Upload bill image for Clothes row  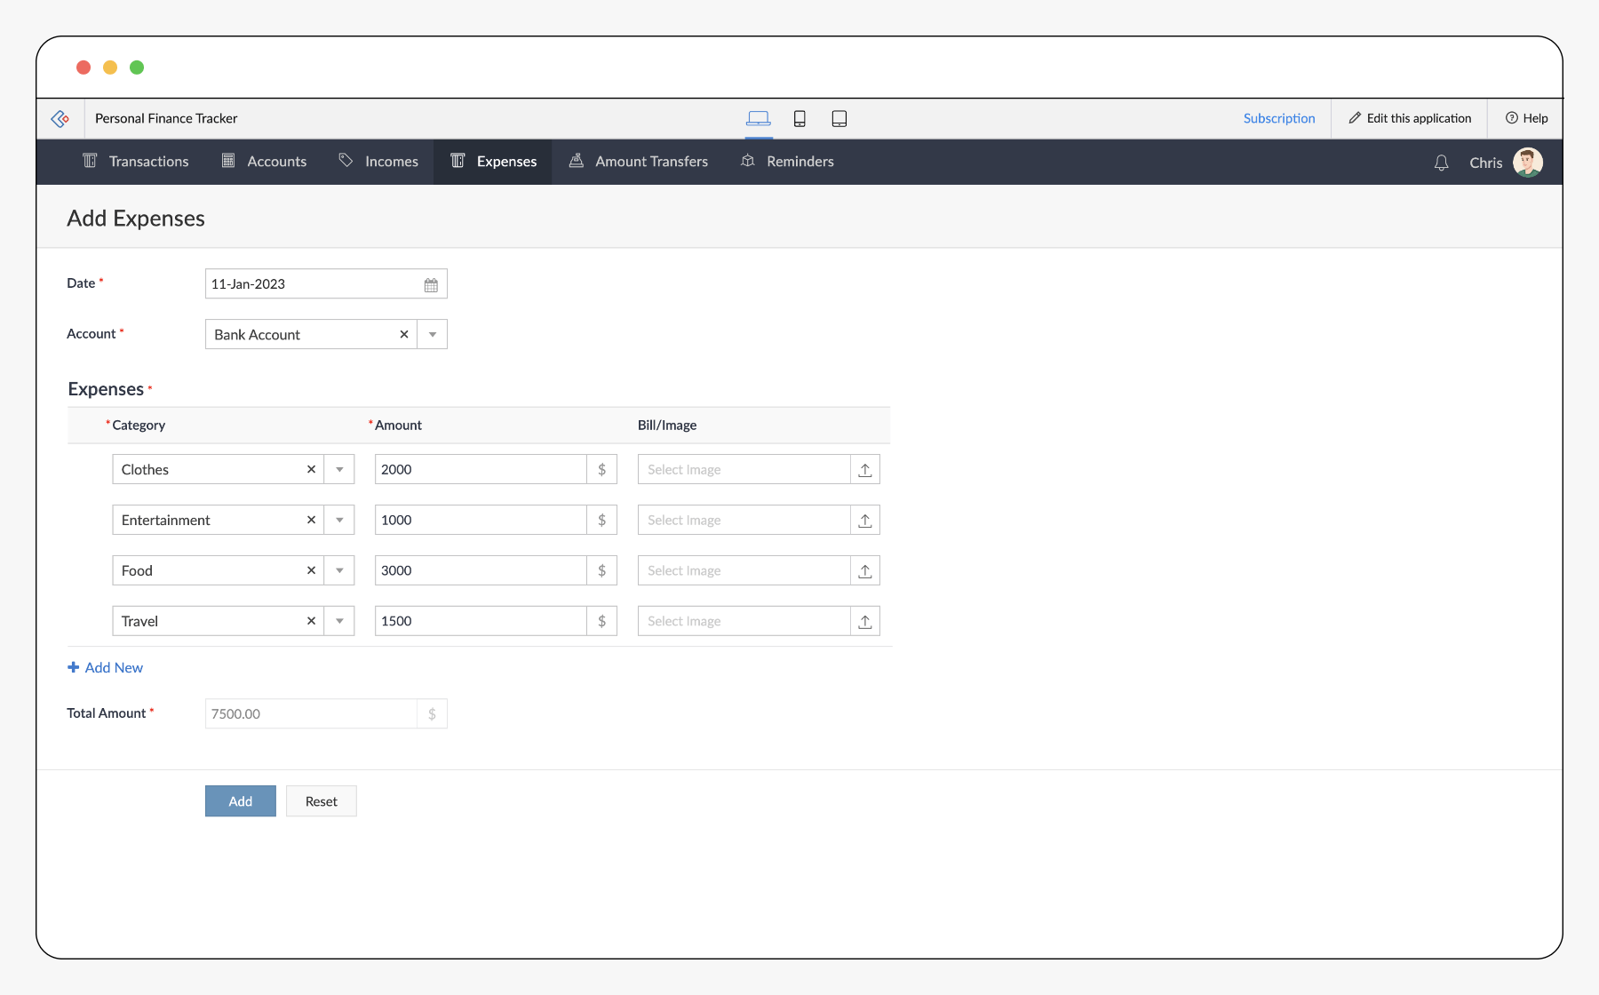(x=864, y=470)
